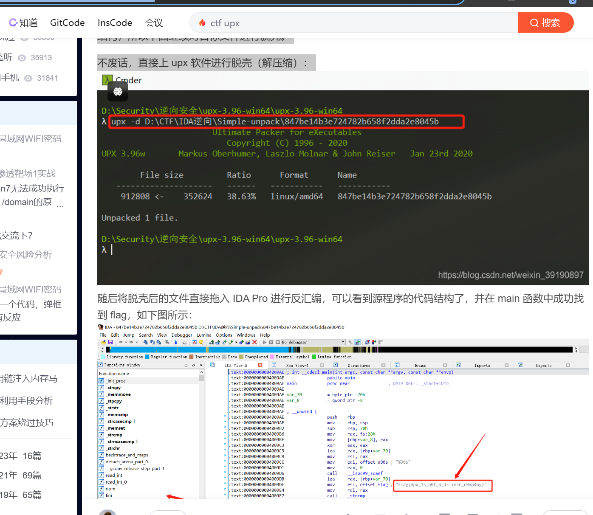Viewport: 593px width, 515px height.
Task: Open the IDA Pro disassembly screenshot
Action: [x=343, y=411]
